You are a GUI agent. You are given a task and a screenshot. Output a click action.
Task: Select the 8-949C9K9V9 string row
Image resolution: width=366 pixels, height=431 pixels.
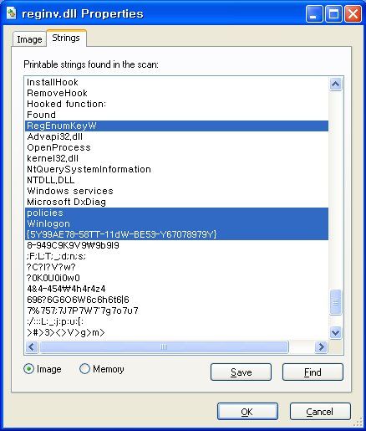177,245
